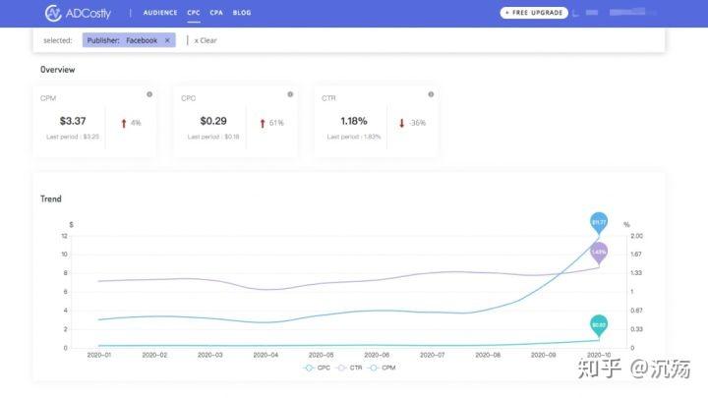
Task: Click the FREE UPGRADE button
Action: (534, 13)
